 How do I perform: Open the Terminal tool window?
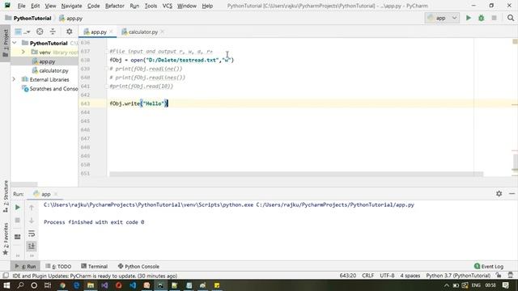pyautogui.click(x=95, y=266)
